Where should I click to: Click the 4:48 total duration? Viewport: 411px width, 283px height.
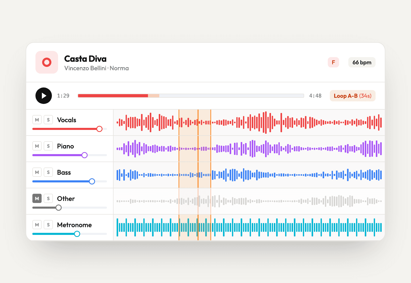pos(315,96)
